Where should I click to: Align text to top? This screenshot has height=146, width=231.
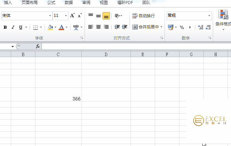[x=91, y=16]
